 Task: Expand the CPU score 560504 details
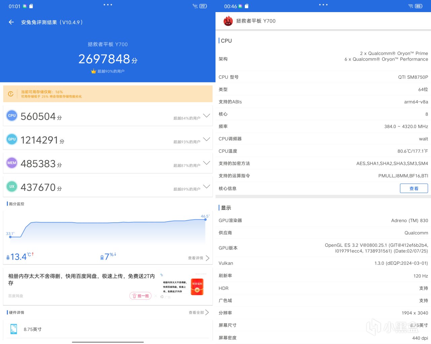tap(207, 115)
